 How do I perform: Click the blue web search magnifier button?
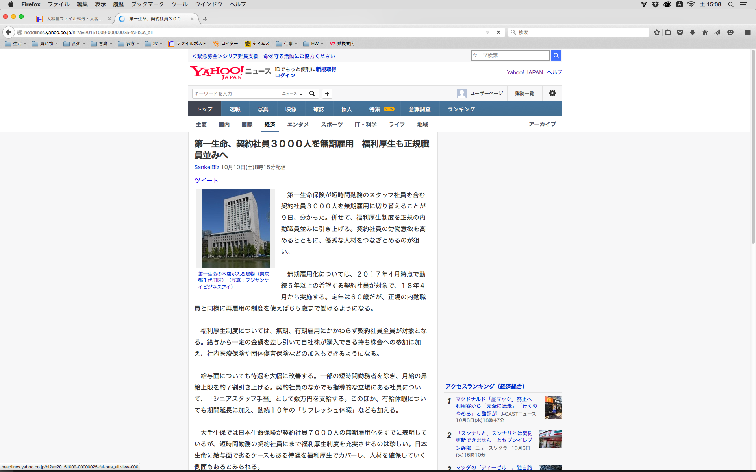pos(556,55)
